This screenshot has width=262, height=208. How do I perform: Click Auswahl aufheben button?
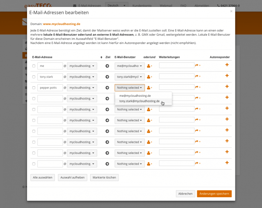(x=72, y=177)
